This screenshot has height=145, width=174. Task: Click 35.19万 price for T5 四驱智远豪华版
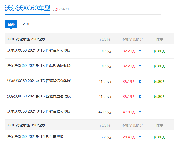pyautogui.click(x=129, y=82)
